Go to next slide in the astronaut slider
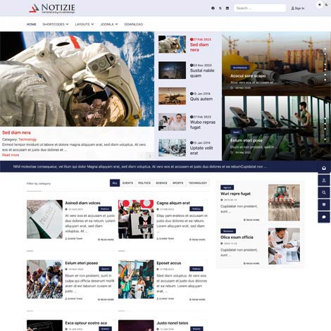This screenshot has width=331, height=331. tap(149, 156)
